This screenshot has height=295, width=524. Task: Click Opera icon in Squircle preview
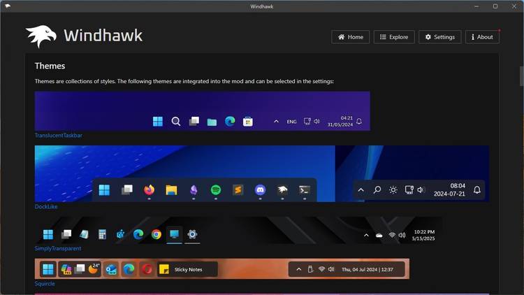147,269
